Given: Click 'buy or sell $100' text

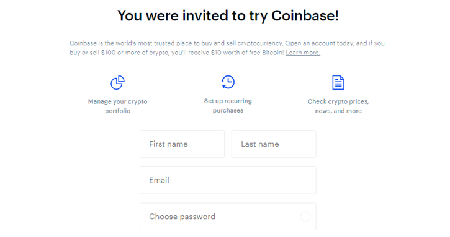Looking at the screenshot, I should (x=92, y=53).
